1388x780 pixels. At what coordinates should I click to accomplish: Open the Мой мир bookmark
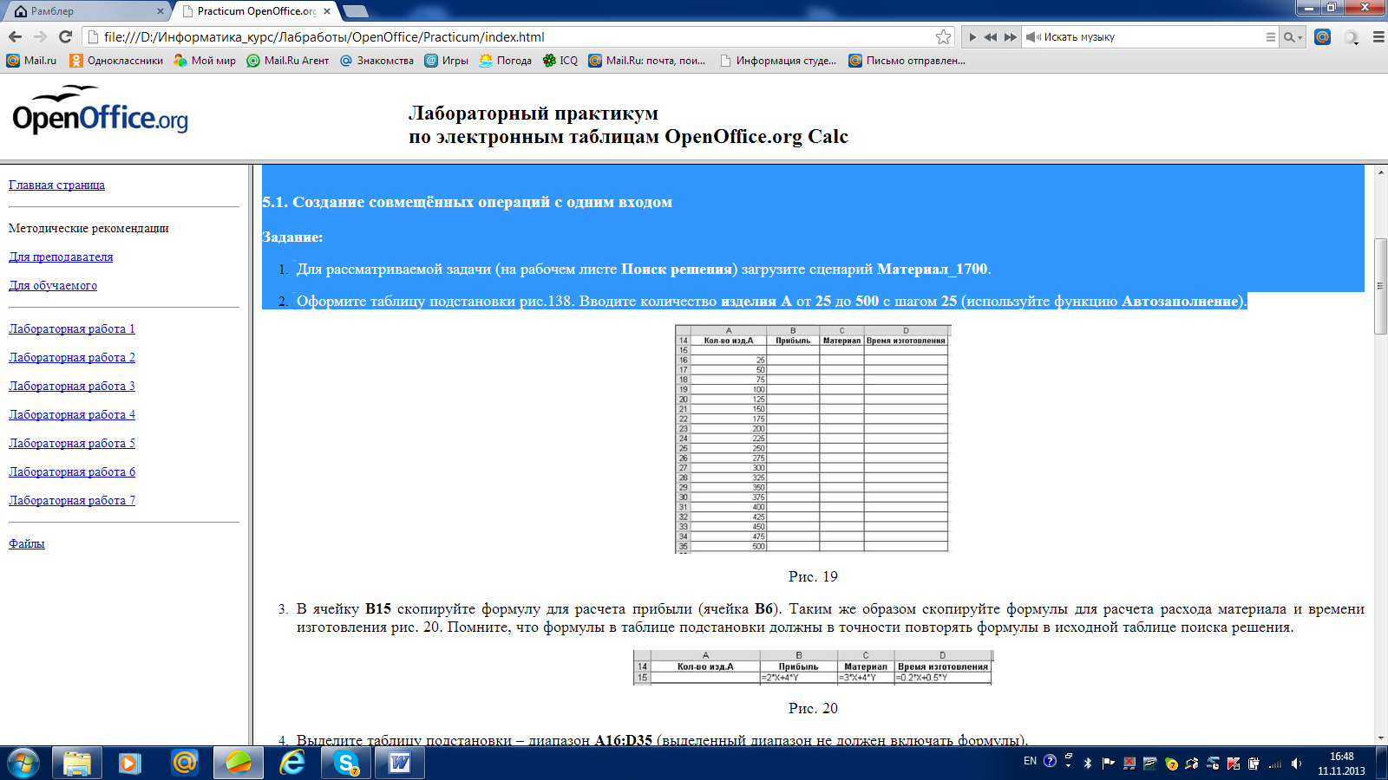[x=205, y=61]
